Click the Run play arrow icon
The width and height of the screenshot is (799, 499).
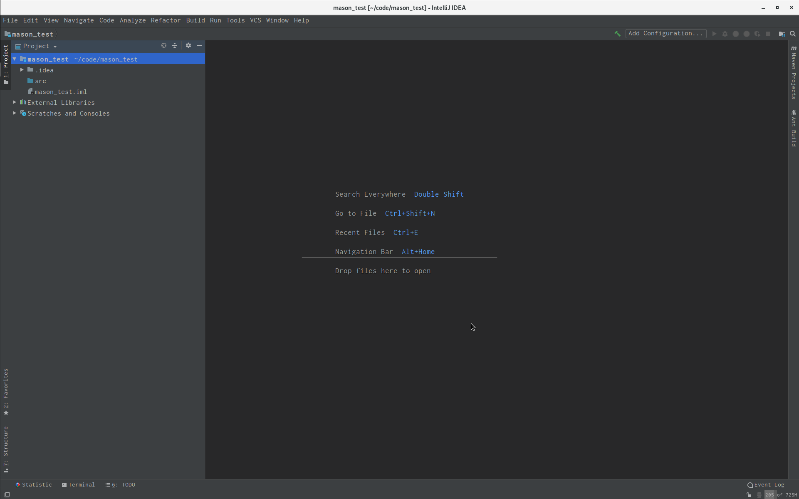[x=714, y=34]
